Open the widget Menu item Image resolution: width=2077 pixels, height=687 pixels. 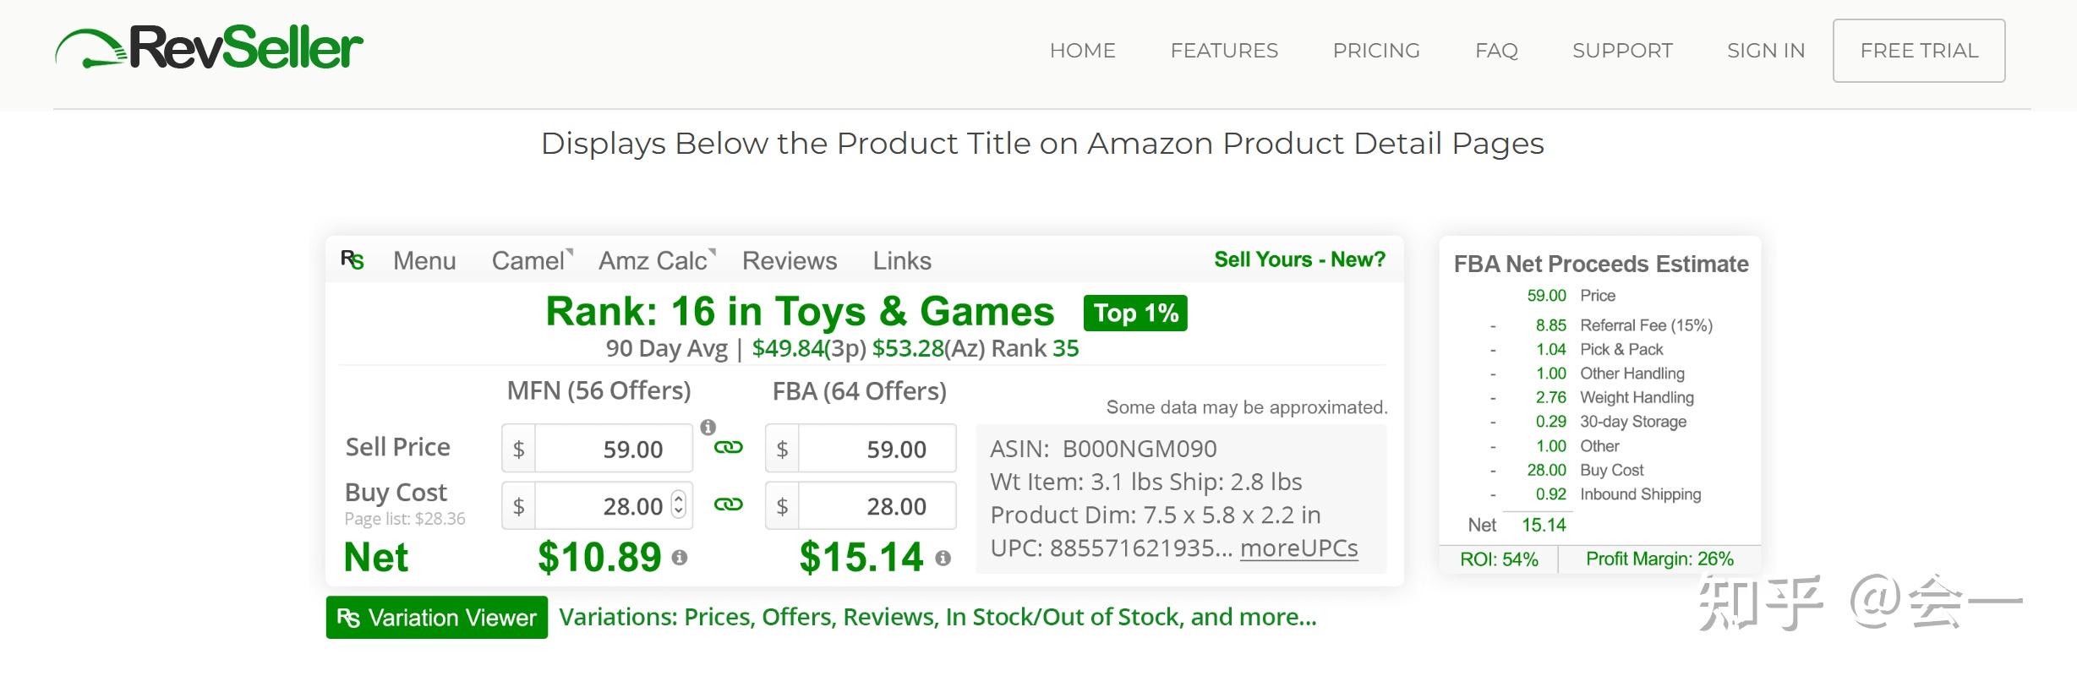(x=424, y=260)
